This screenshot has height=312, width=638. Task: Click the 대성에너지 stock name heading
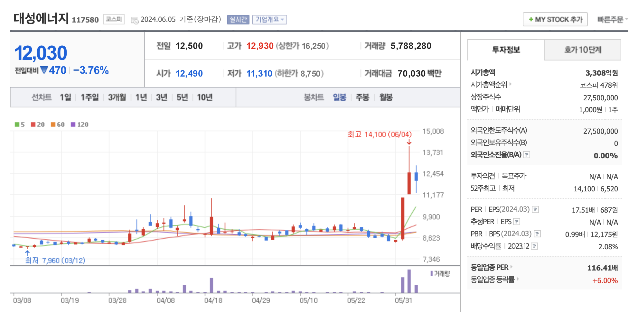tap(41, 18)
